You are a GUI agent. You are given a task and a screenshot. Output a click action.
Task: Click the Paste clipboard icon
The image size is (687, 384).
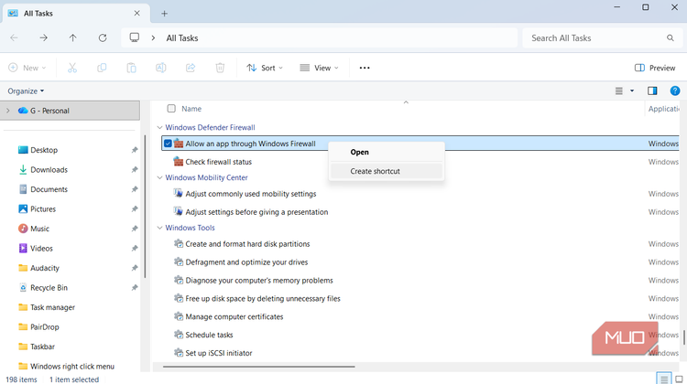click(x=131, y=68)
